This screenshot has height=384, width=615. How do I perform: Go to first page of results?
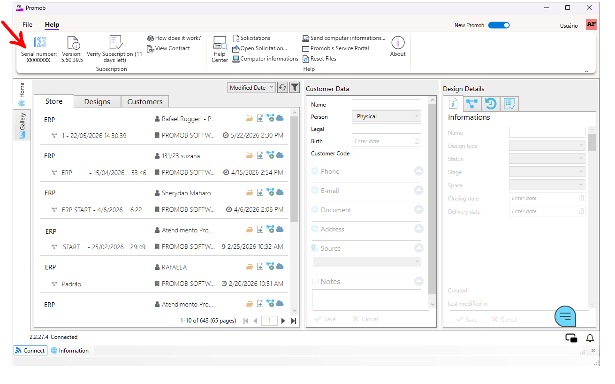pyautogui.click(x=246, y=321)
